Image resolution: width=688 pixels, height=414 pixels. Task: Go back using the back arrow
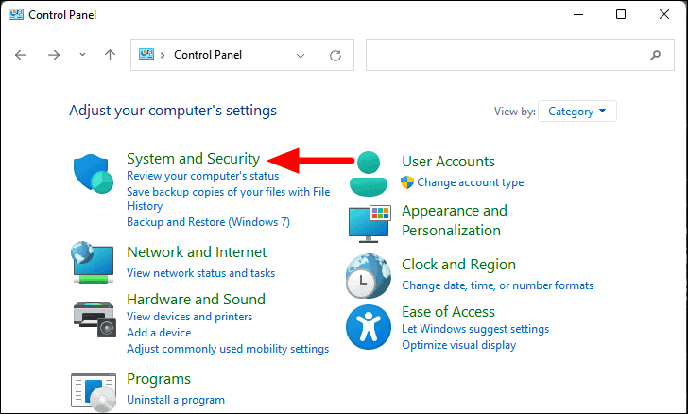[x=21, y=55]
